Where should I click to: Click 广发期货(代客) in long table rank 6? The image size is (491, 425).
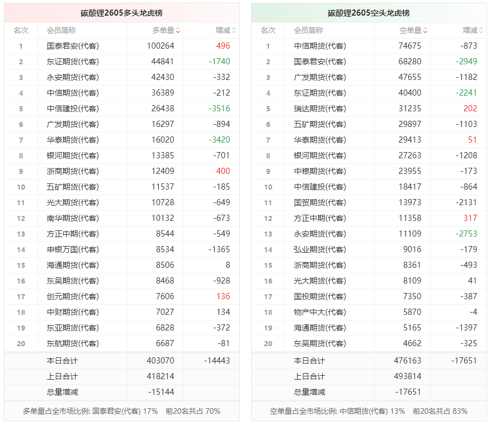pos(73,124)
